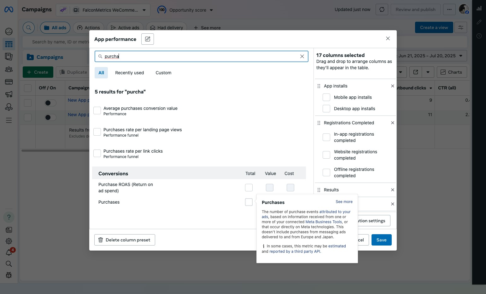Check Mobile app installs option

click(326, 97)
